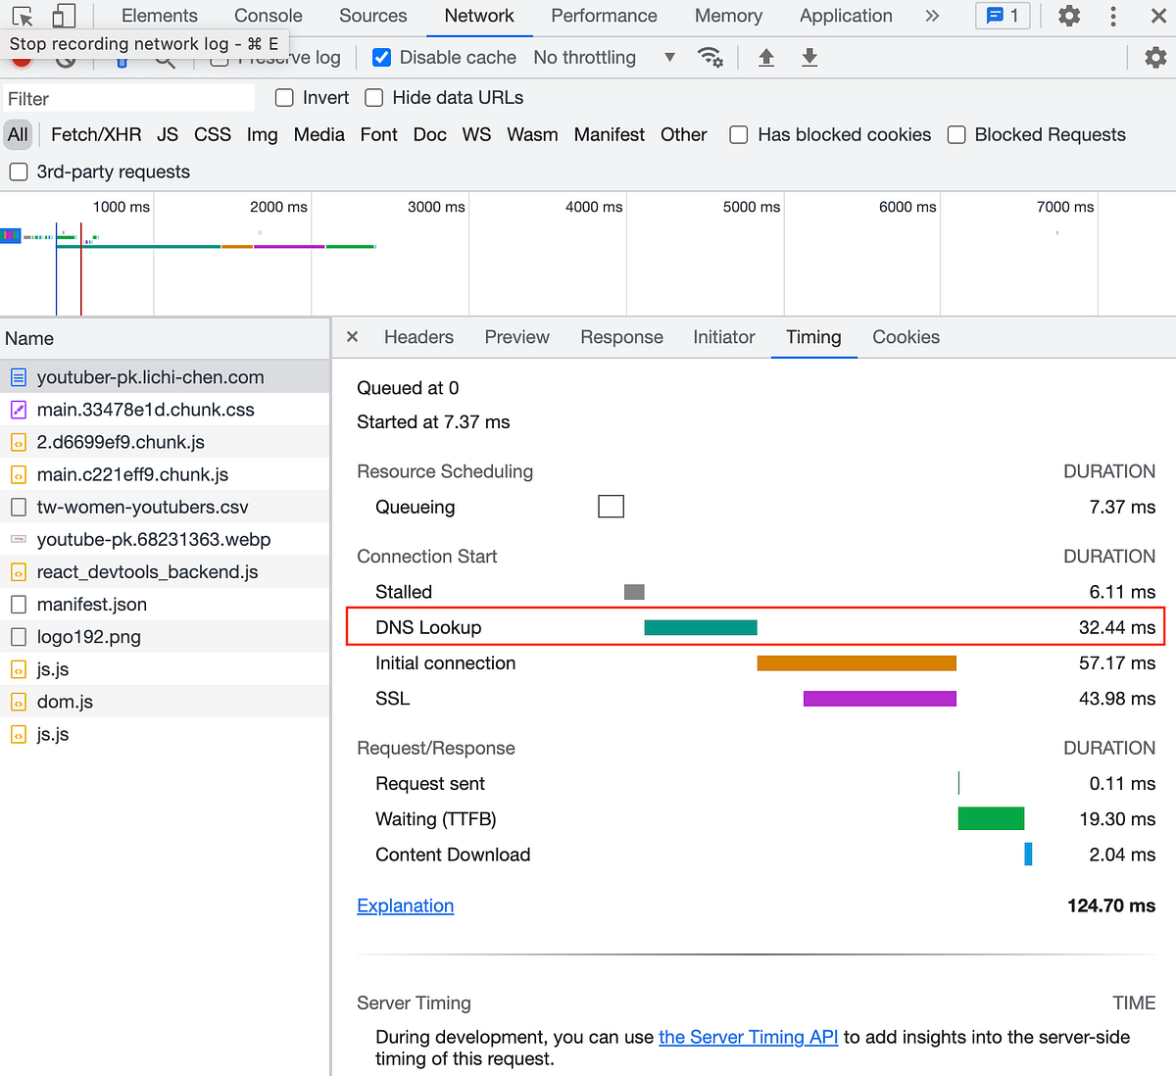
Task: Open the three-dot customize DevTools menu
Action: click(x=1113, y=16)
